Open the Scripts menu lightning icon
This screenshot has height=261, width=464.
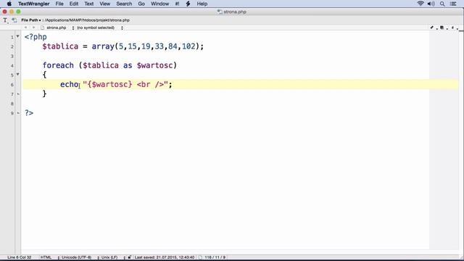tap(188, 4)
